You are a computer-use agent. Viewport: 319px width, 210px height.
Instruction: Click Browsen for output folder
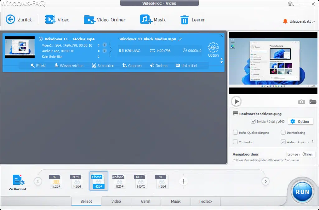pyautogui.click(x=293, y=154)
